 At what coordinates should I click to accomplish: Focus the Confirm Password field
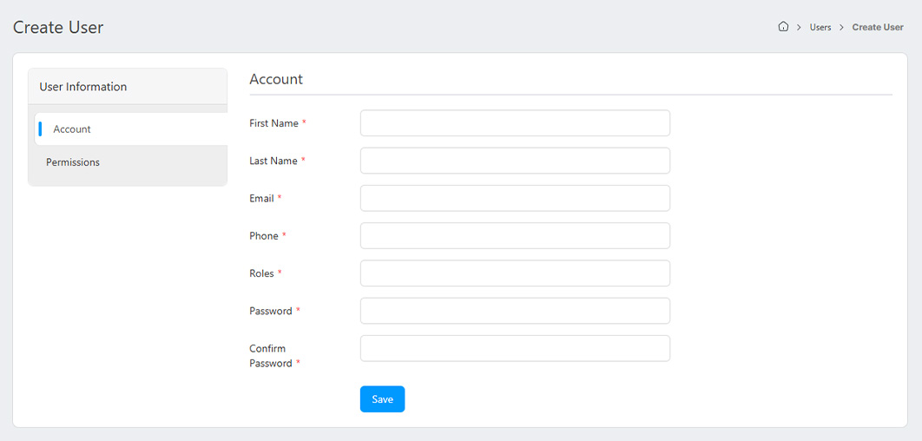[x=515, y=348]
